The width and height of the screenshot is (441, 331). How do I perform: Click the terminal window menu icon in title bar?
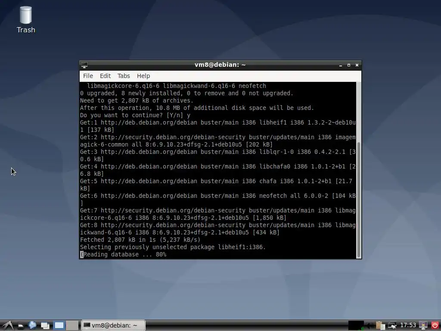click(x=84, y=65)
